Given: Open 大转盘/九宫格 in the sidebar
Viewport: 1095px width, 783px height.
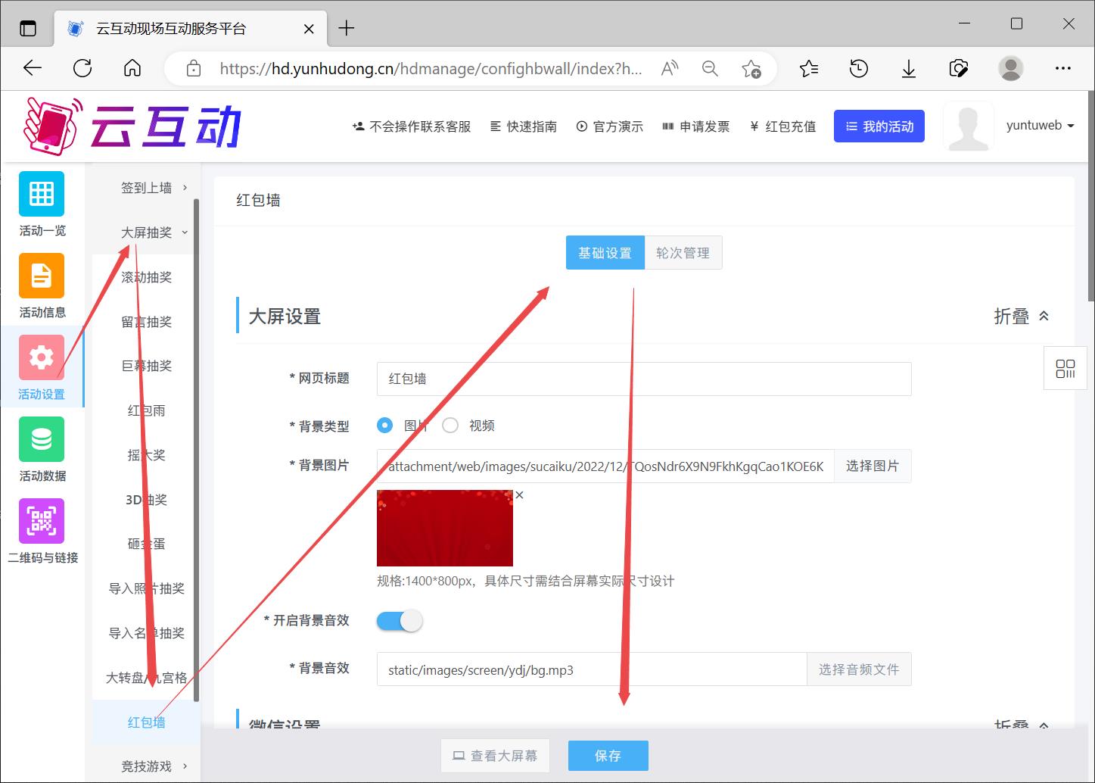Looking at the screenshot, I should (146, 678).
